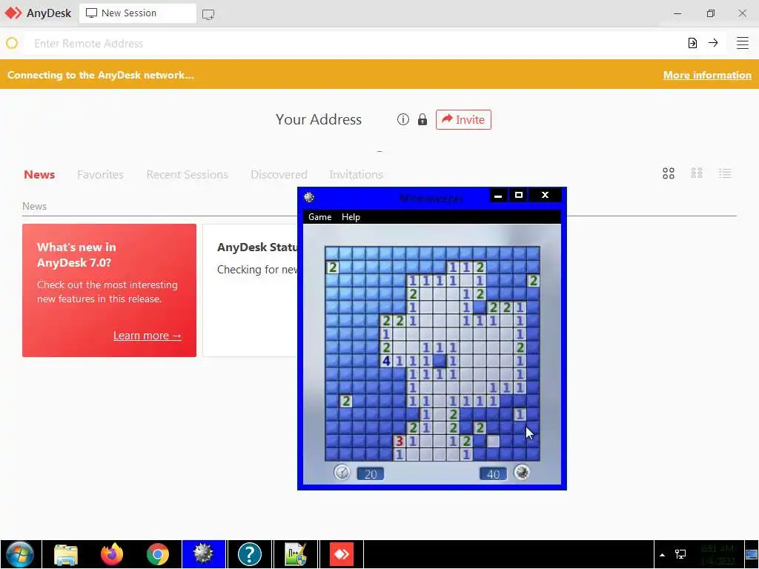Open the Game menu in Minesweeper
Viewport: 759px width, 569px height.
pos(320,217)
